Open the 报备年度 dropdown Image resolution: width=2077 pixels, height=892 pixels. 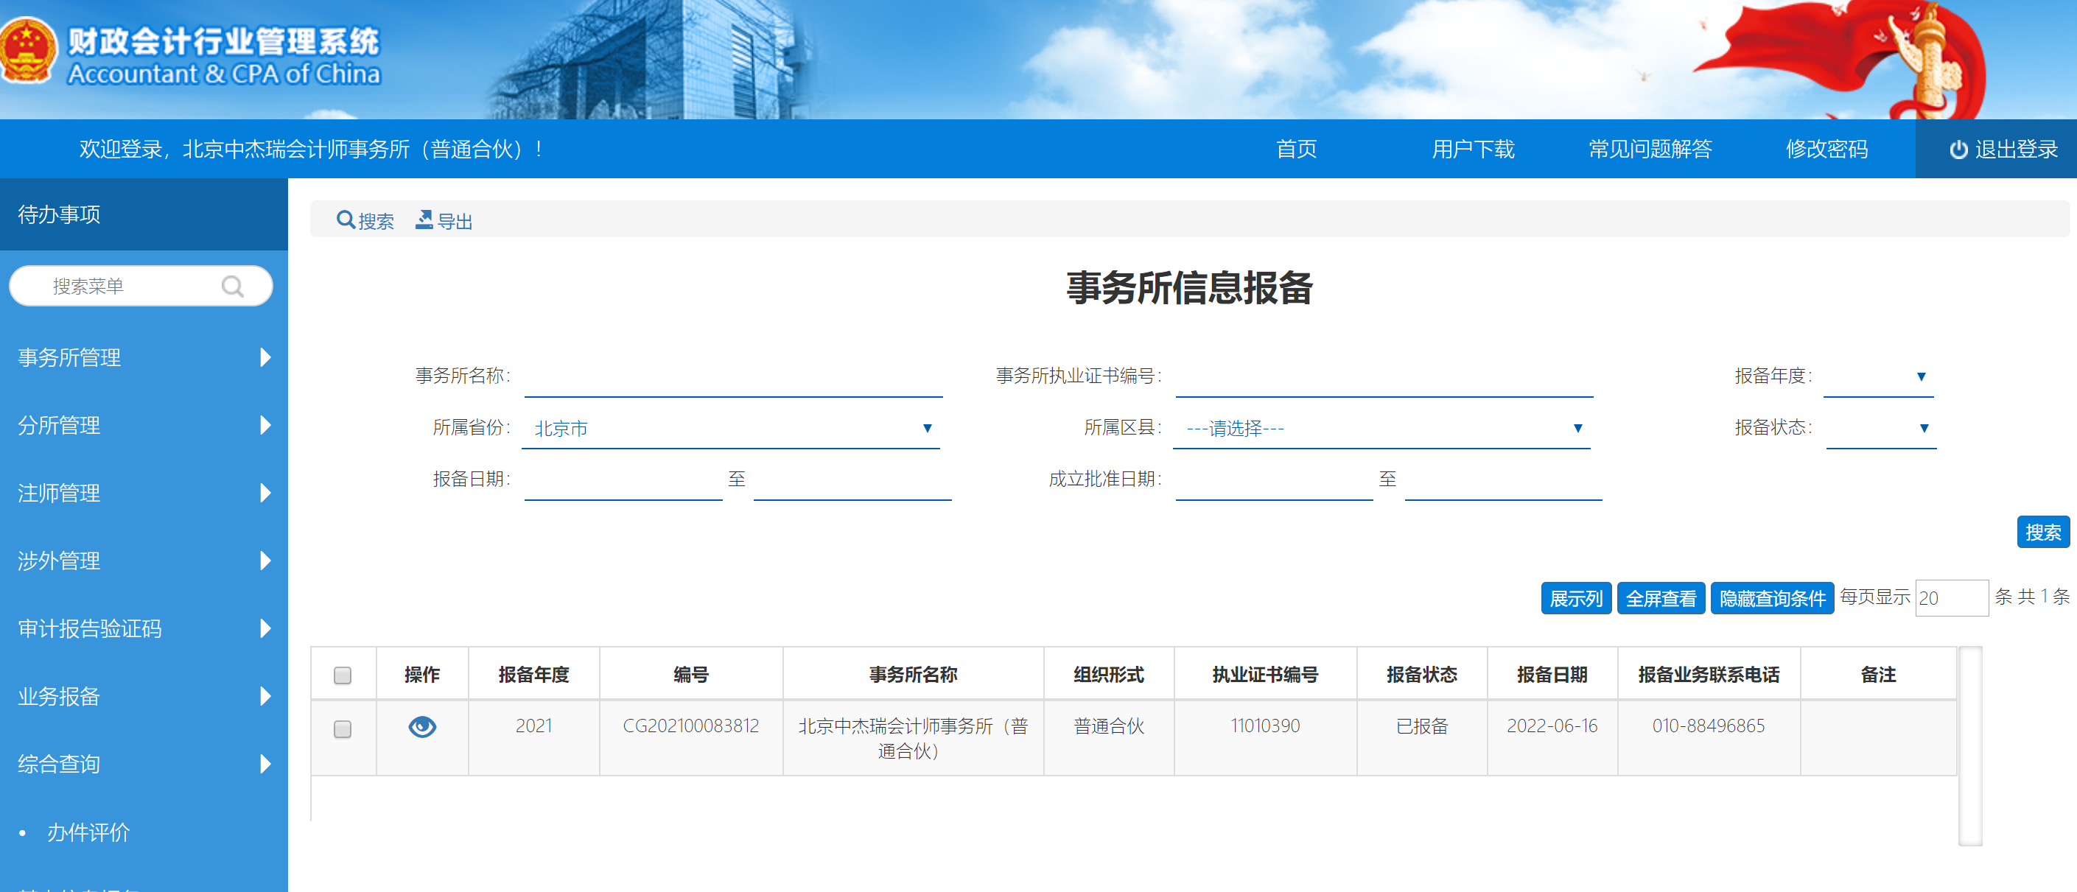[1878, 376]
